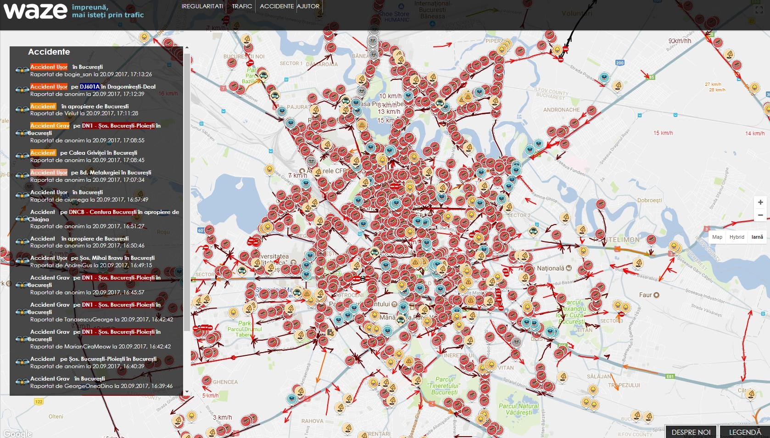Click the Google logo link
This screenshot has width=770, height=438.
tap(17, 433)
